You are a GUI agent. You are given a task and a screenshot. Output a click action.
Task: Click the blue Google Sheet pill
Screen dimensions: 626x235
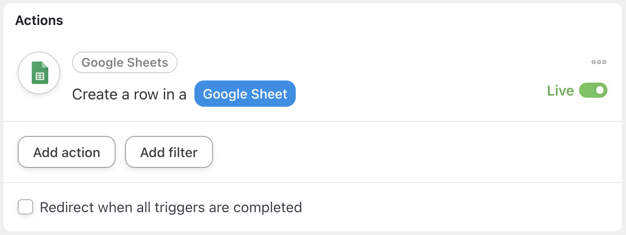[x=245, y=94]
